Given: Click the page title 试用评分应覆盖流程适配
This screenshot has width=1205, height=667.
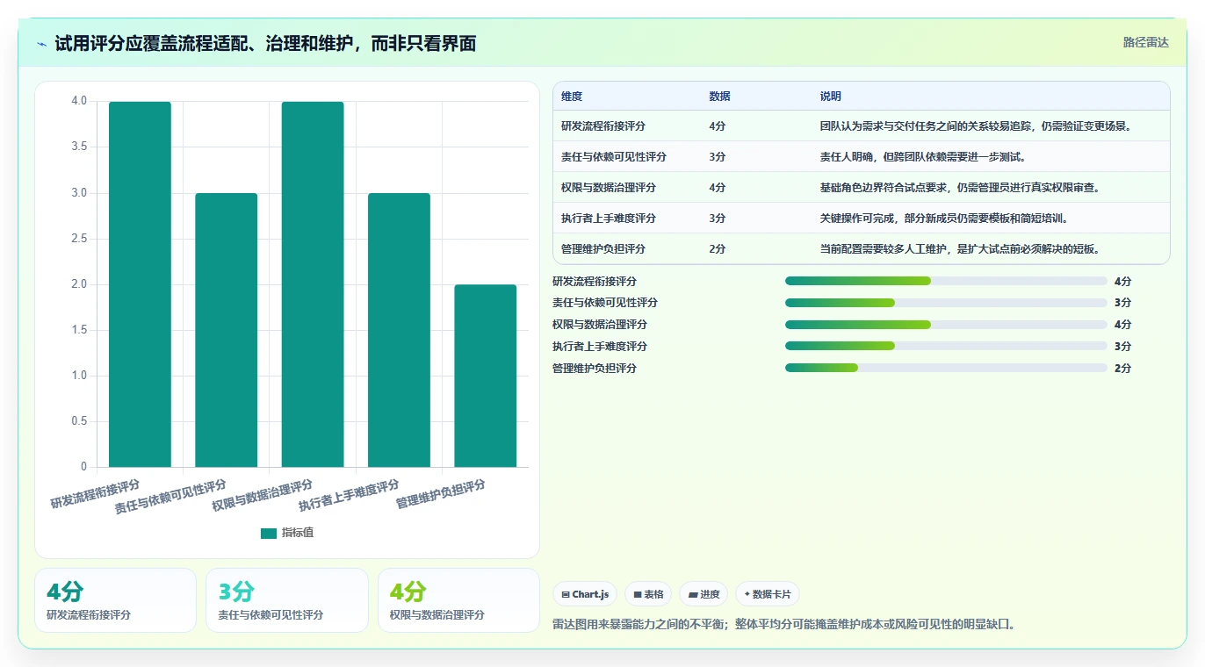Looking at the screenshot, I should point(265,43).
